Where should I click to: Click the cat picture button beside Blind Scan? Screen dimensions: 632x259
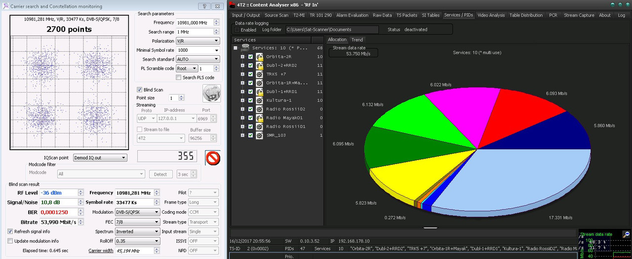tap(212, 94)
